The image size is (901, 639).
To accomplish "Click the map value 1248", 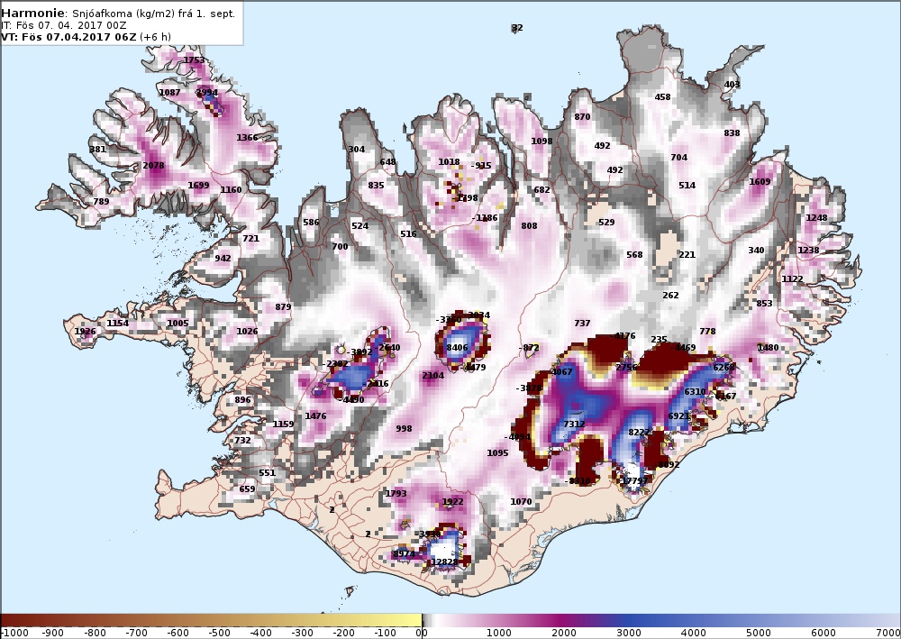I will [x=817, y=218].
